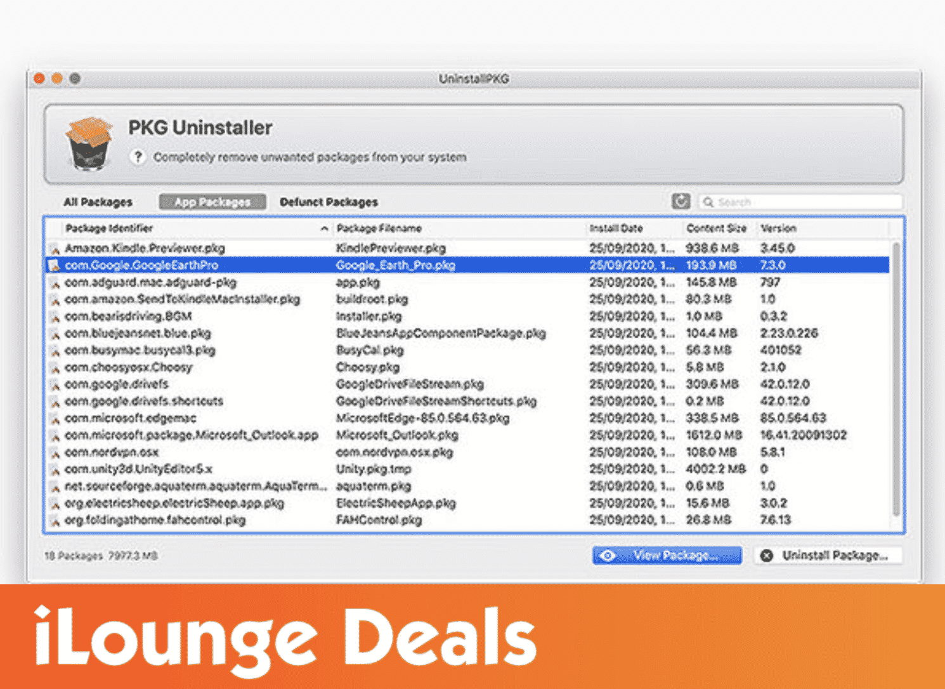The height and width of the screenshot is (689, 945).
Task: Select the App Packages tab
Action: tap(212, 202)
